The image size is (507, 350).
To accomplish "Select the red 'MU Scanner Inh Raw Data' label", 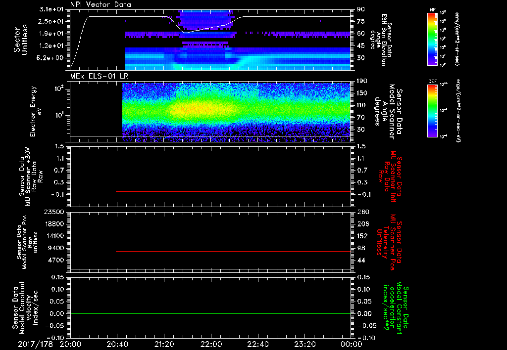I will 390,176.
